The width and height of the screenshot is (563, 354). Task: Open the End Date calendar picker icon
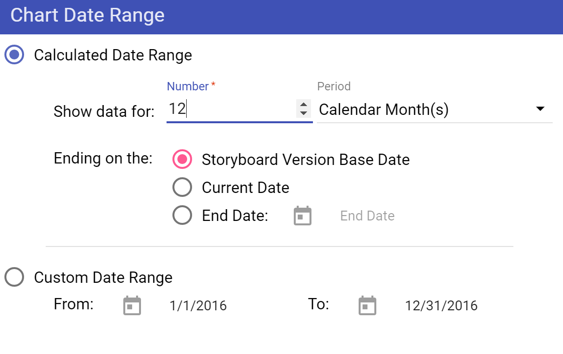point(303,216)
